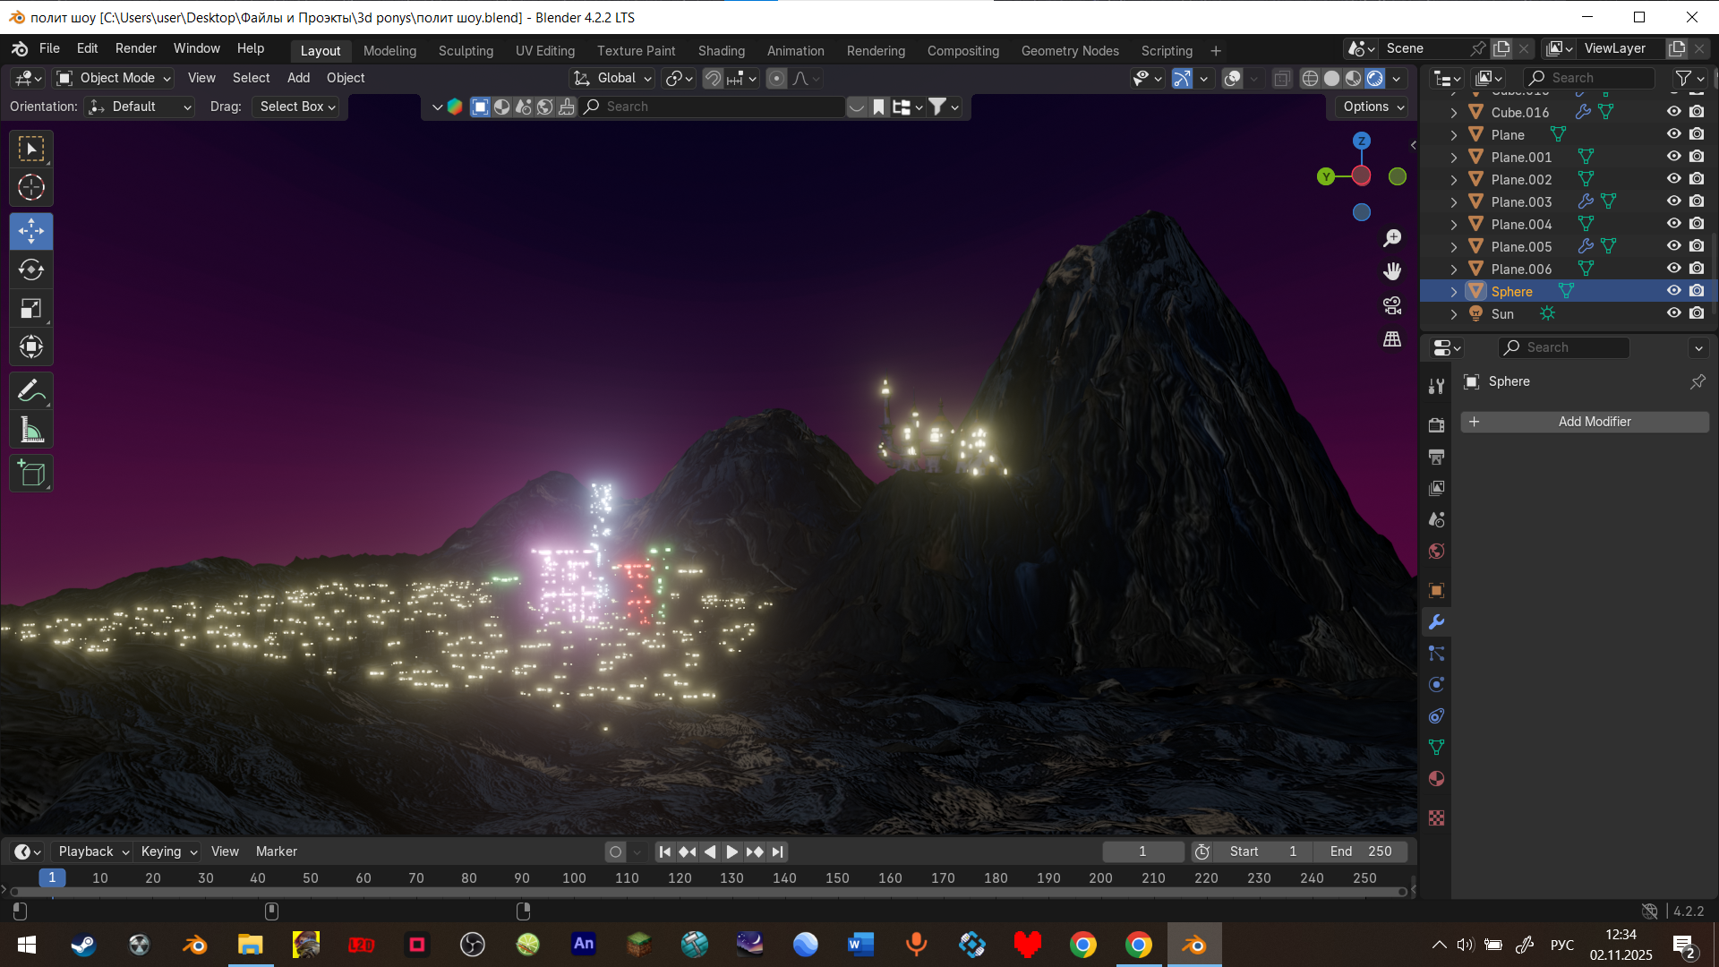Expand the Sphere tree item
This screenshot has height=967, width=1719.
1454,292
